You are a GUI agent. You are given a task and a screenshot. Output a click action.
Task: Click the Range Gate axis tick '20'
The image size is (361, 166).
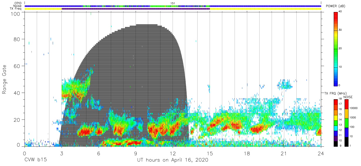(17, 119)
